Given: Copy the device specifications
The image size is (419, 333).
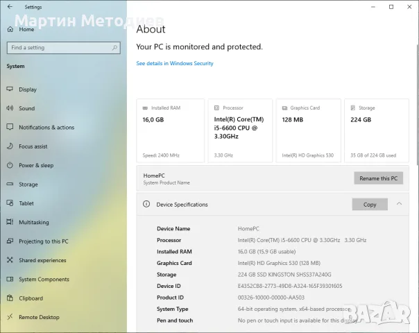Looking at the screenshot, I should coord(370,205).
